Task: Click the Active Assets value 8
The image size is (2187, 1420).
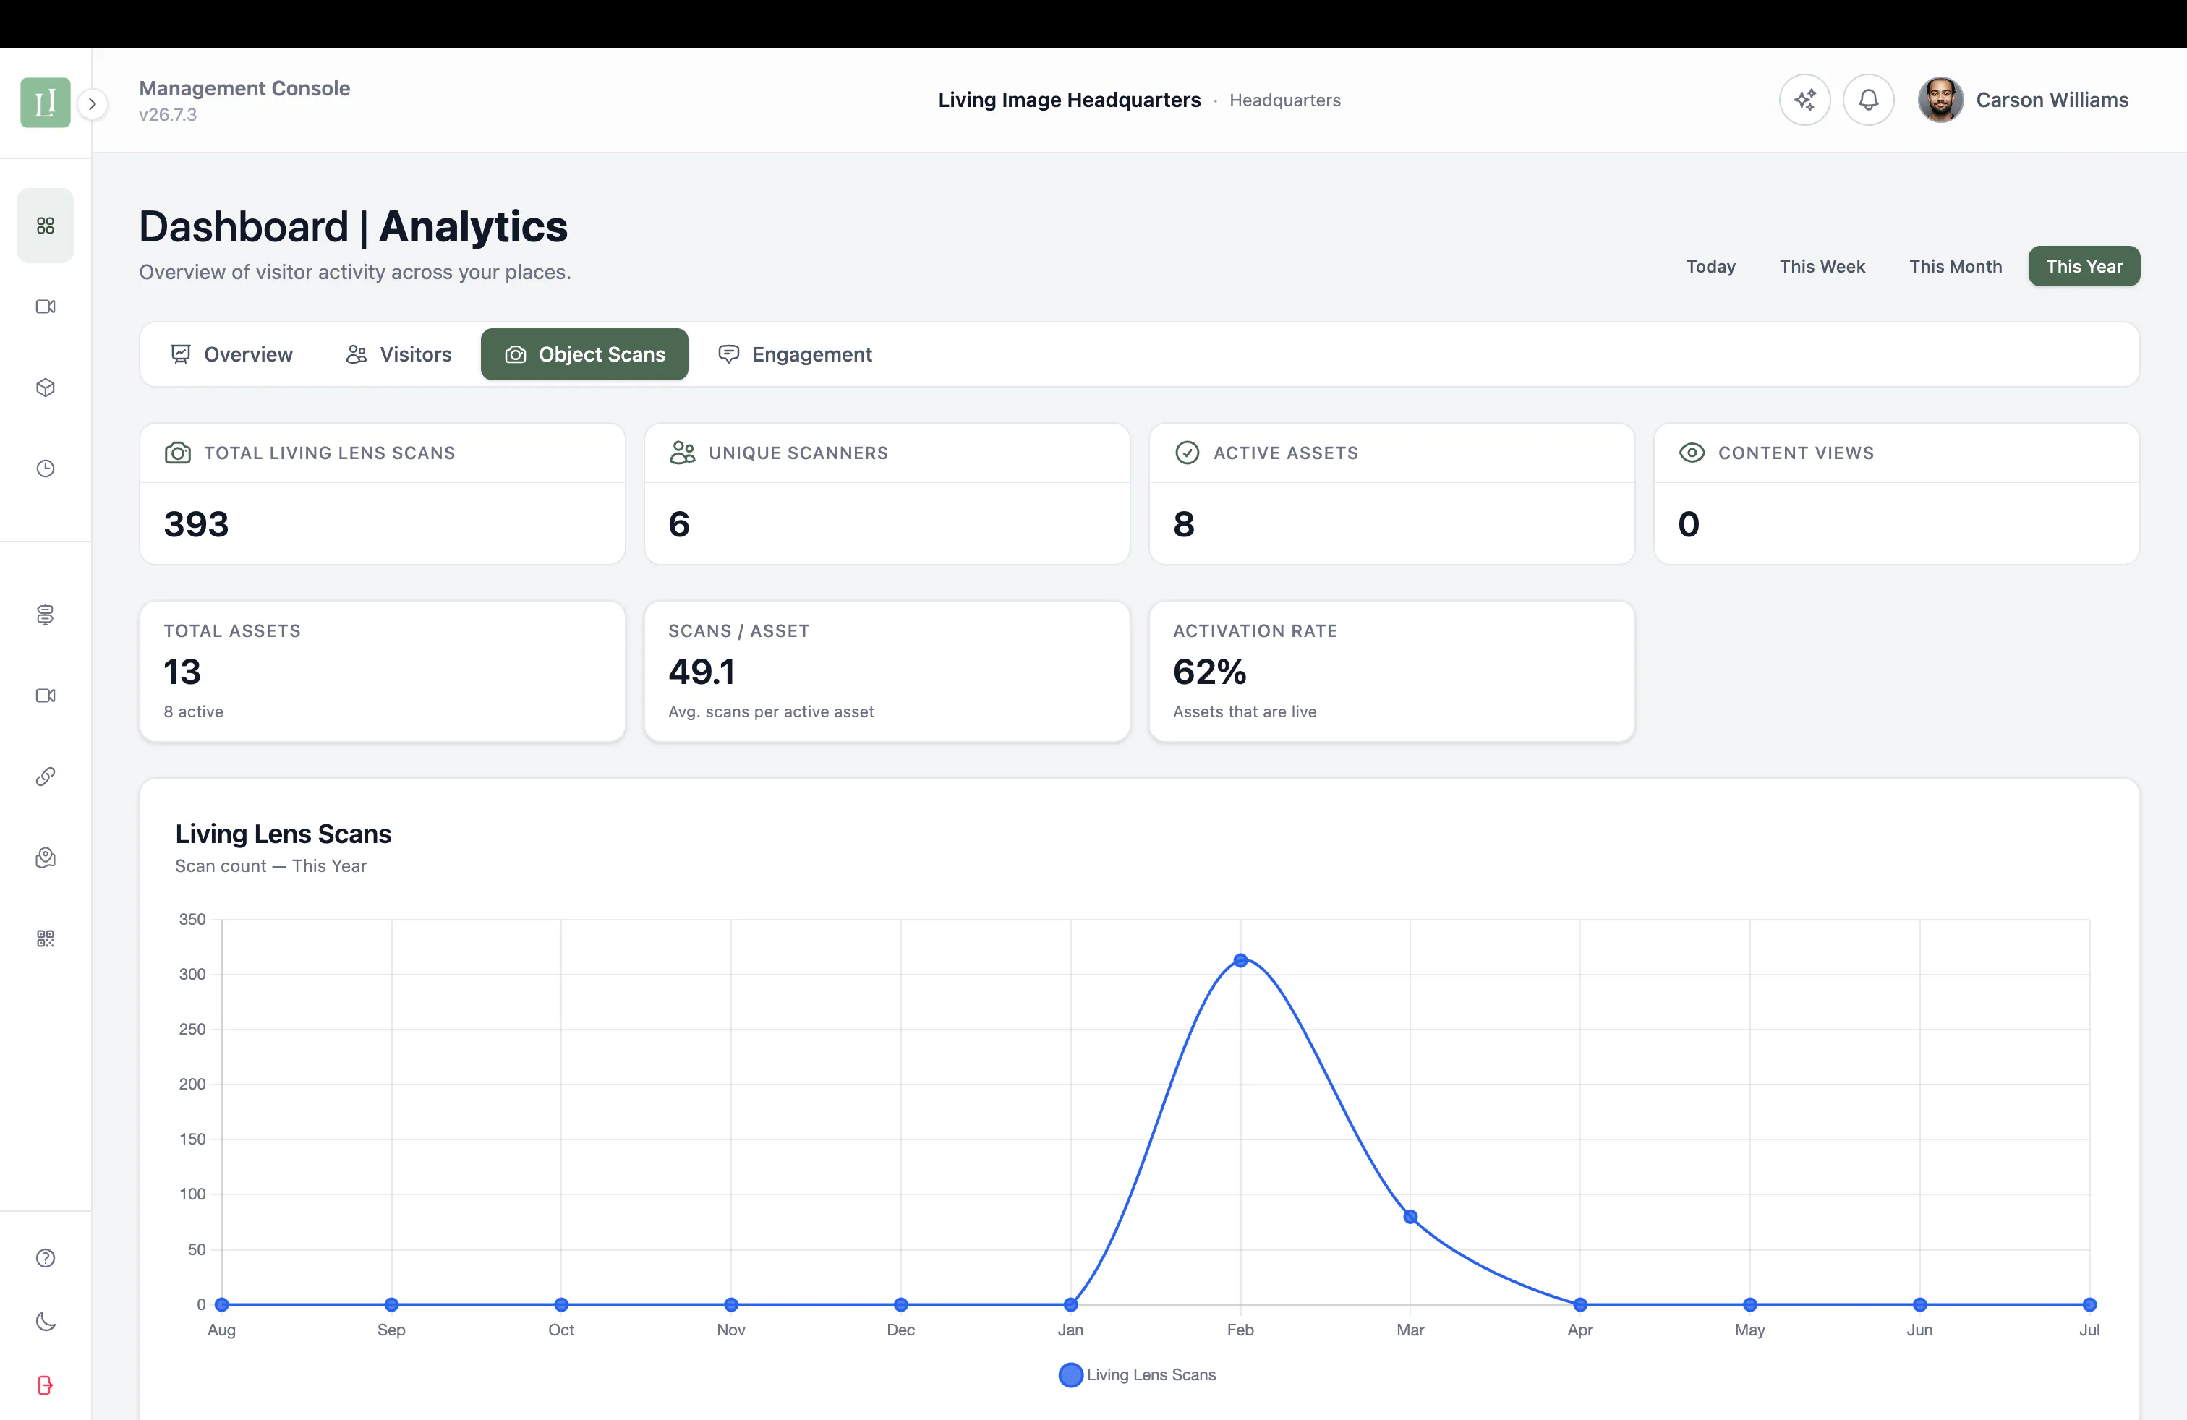Action: (1184, 524)
